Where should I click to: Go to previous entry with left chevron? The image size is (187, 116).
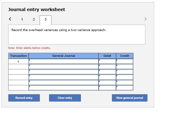10,19
